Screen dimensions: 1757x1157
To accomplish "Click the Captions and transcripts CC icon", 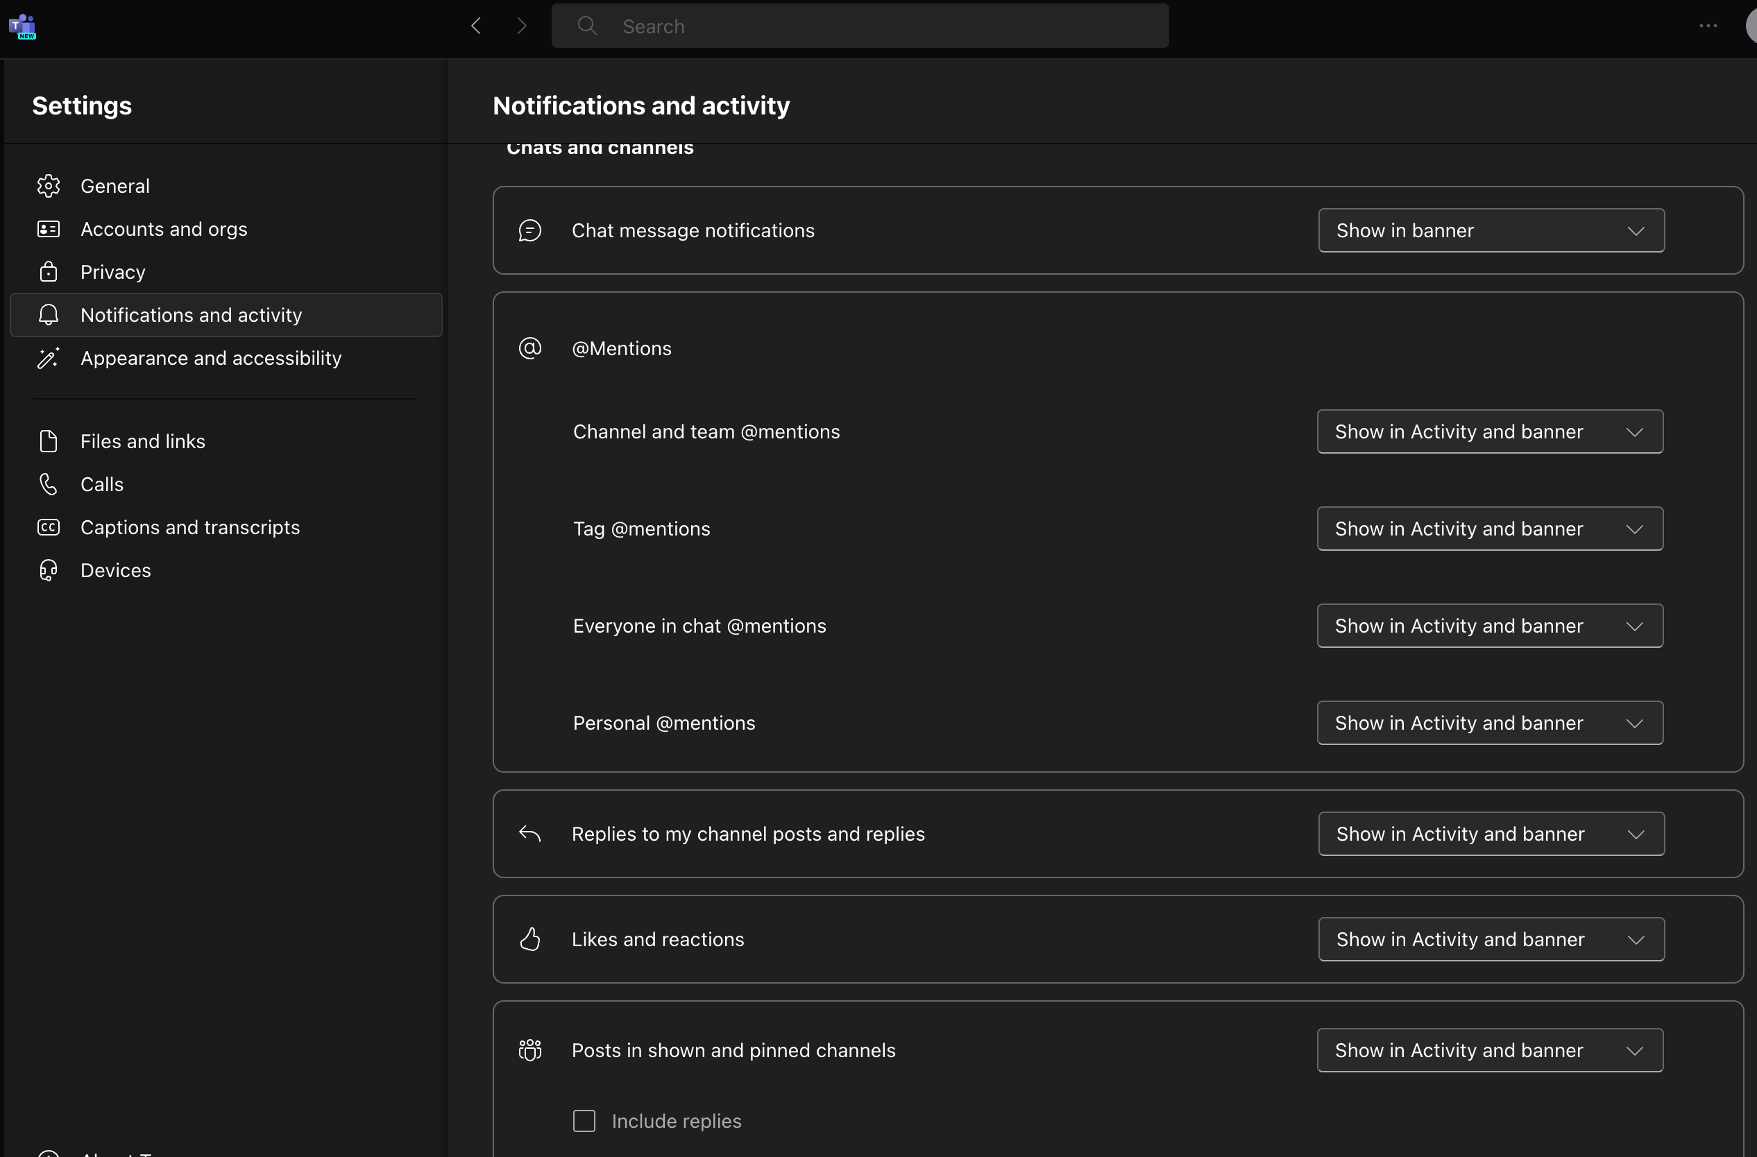I will coord(49,528).
